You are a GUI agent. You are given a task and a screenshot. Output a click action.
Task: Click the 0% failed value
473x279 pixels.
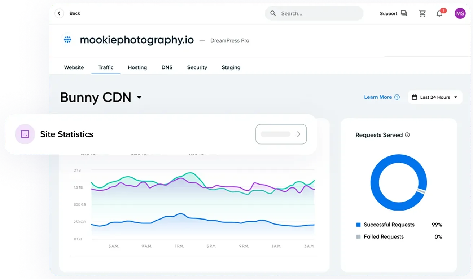(438, 237)
